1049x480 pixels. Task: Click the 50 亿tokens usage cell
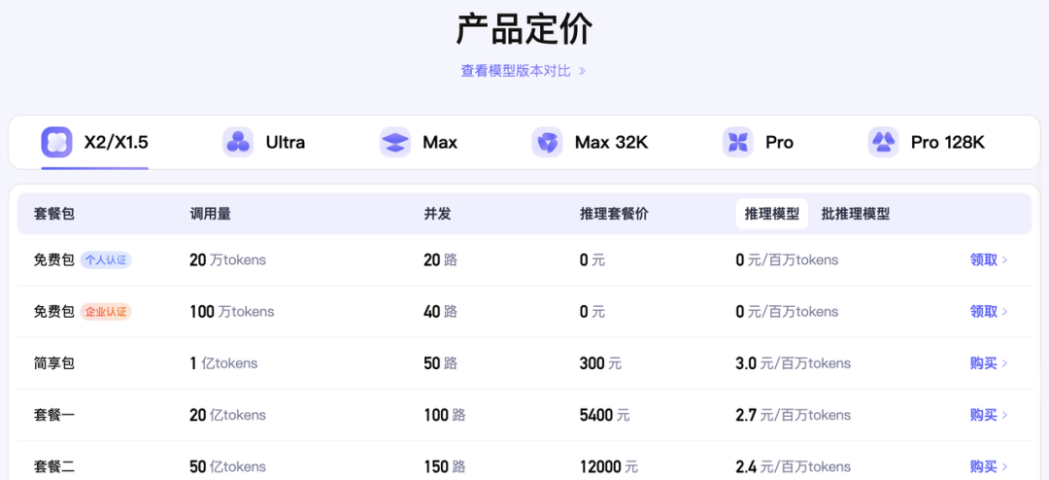click(x=227, y=466)
